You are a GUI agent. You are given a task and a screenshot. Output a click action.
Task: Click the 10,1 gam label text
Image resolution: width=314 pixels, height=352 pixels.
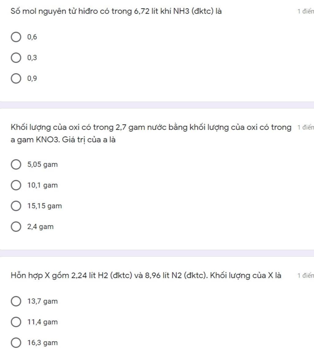coord(42,185)
